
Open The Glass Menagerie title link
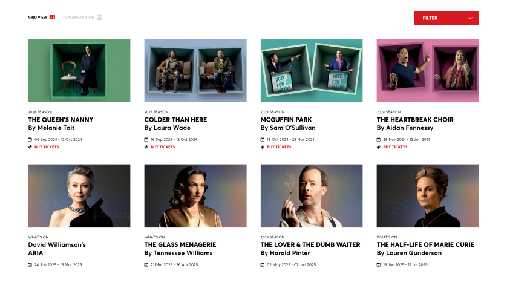click(x=180, y=245)
